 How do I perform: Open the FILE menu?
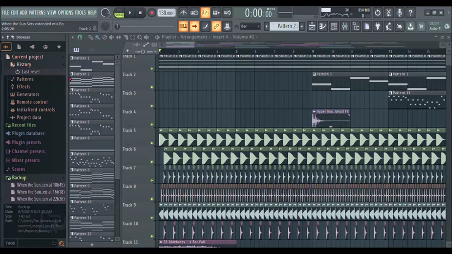[x=6, y=13]
